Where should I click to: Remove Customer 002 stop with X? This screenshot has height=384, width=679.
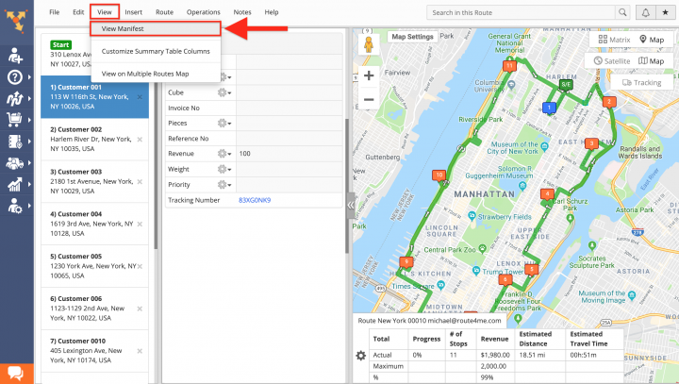(x=140, y=140)
